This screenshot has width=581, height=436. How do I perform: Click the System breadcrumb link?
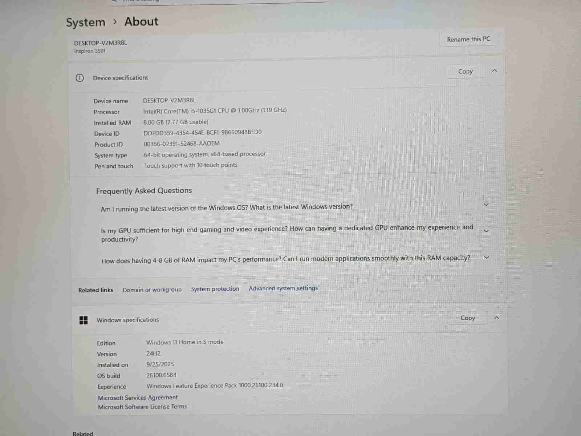point(86,23)
